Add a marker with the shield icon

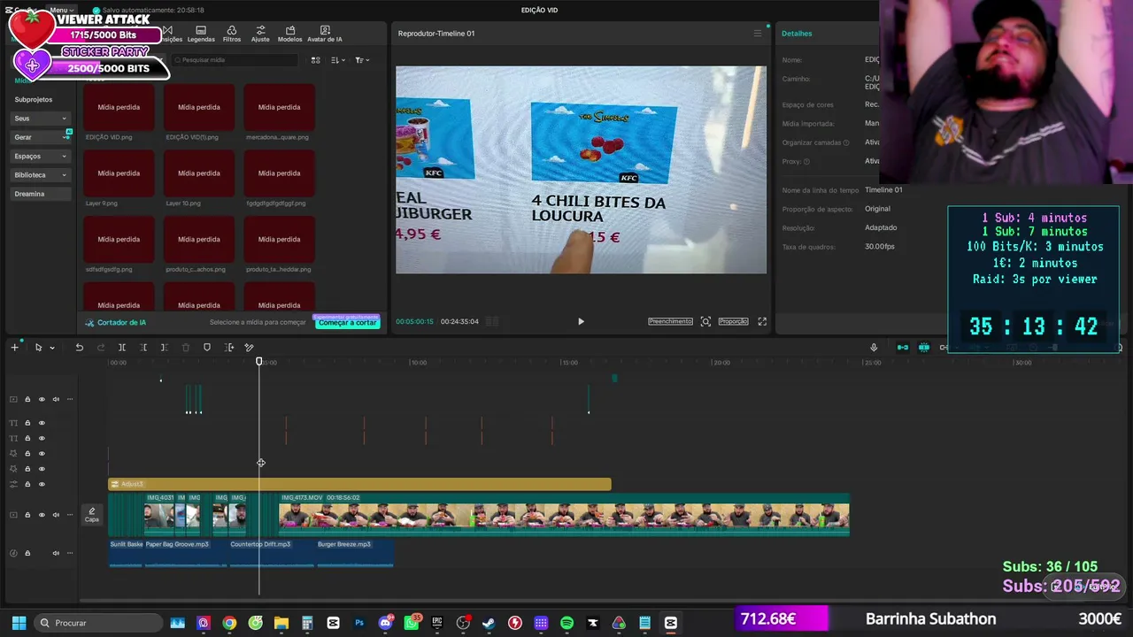pyautogui.click(x=207, y=348)
